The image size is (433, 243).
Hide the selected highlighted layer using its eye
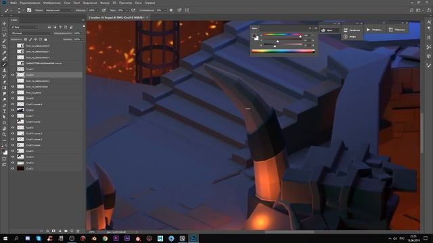13,75
